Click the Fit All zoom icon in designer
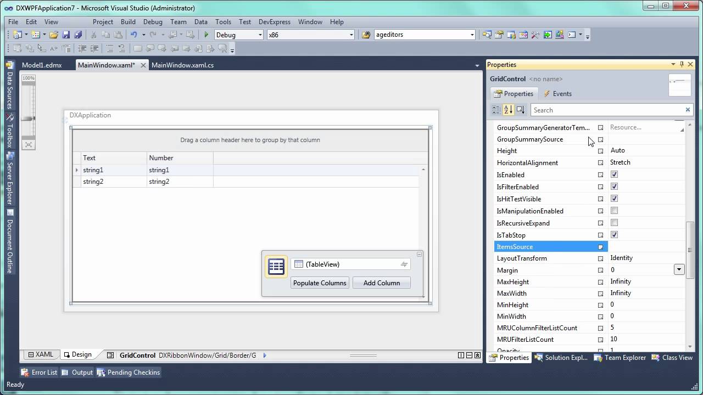Image resolution: width=703 pixels, height=395 pixels. pos(29,145)
